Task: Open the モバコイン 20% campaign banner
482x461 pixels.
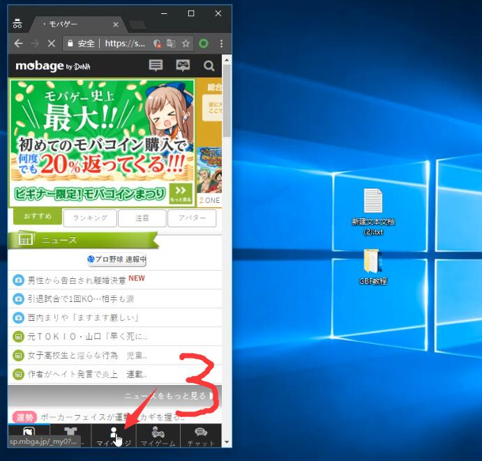Action: [x=102, y=143]
